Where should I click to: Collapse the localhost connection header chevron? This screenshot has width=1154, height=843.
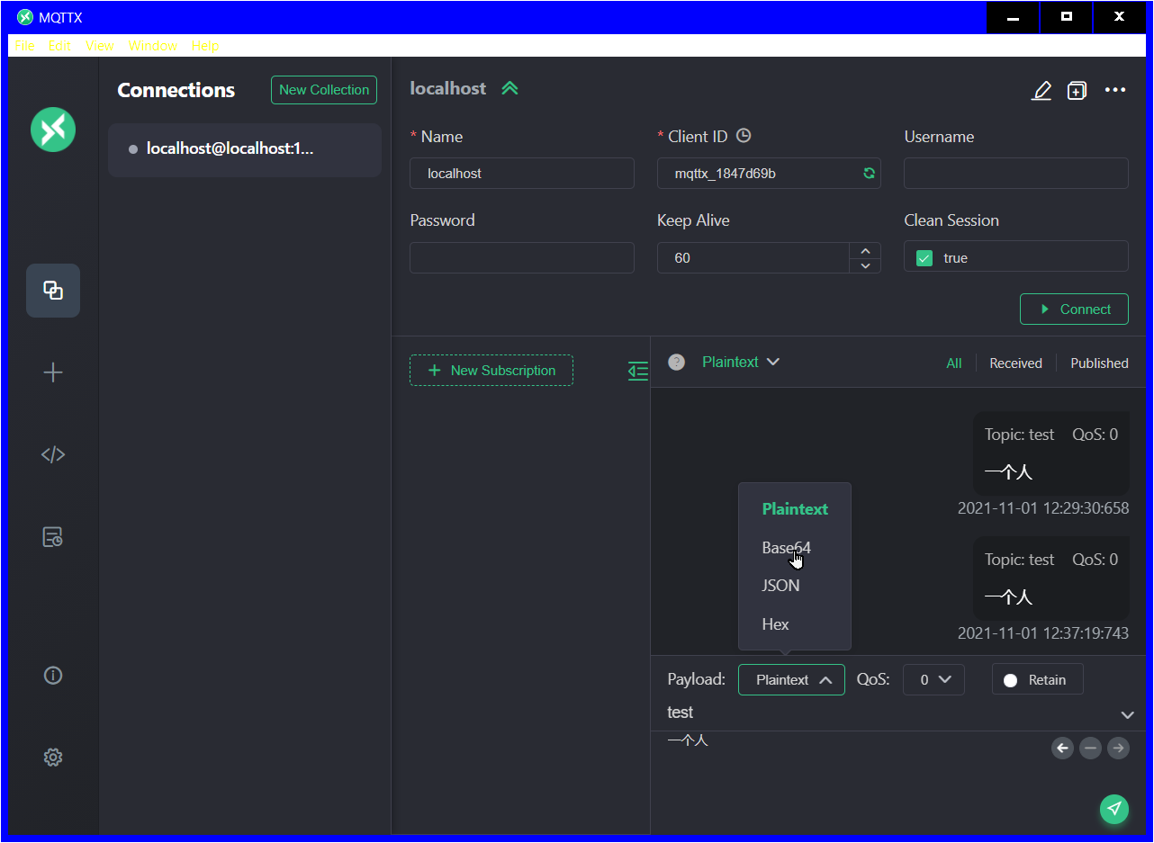click(x=509, y=87)
